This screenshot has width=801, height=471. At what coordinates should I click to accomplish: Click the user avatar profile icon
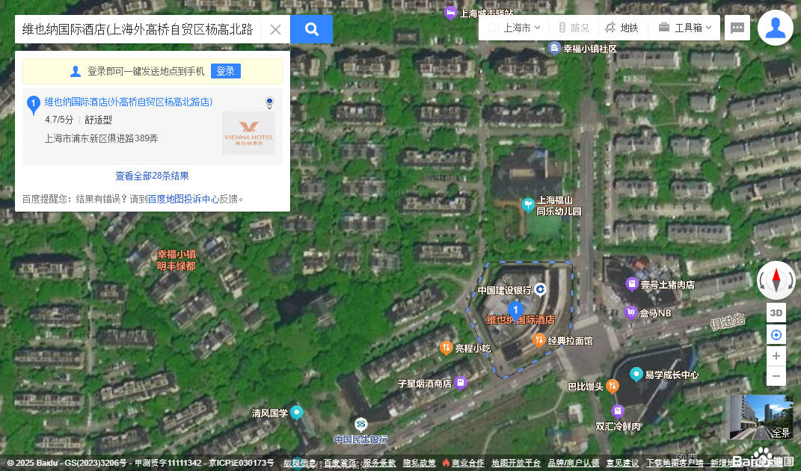[x=775, y=28]
